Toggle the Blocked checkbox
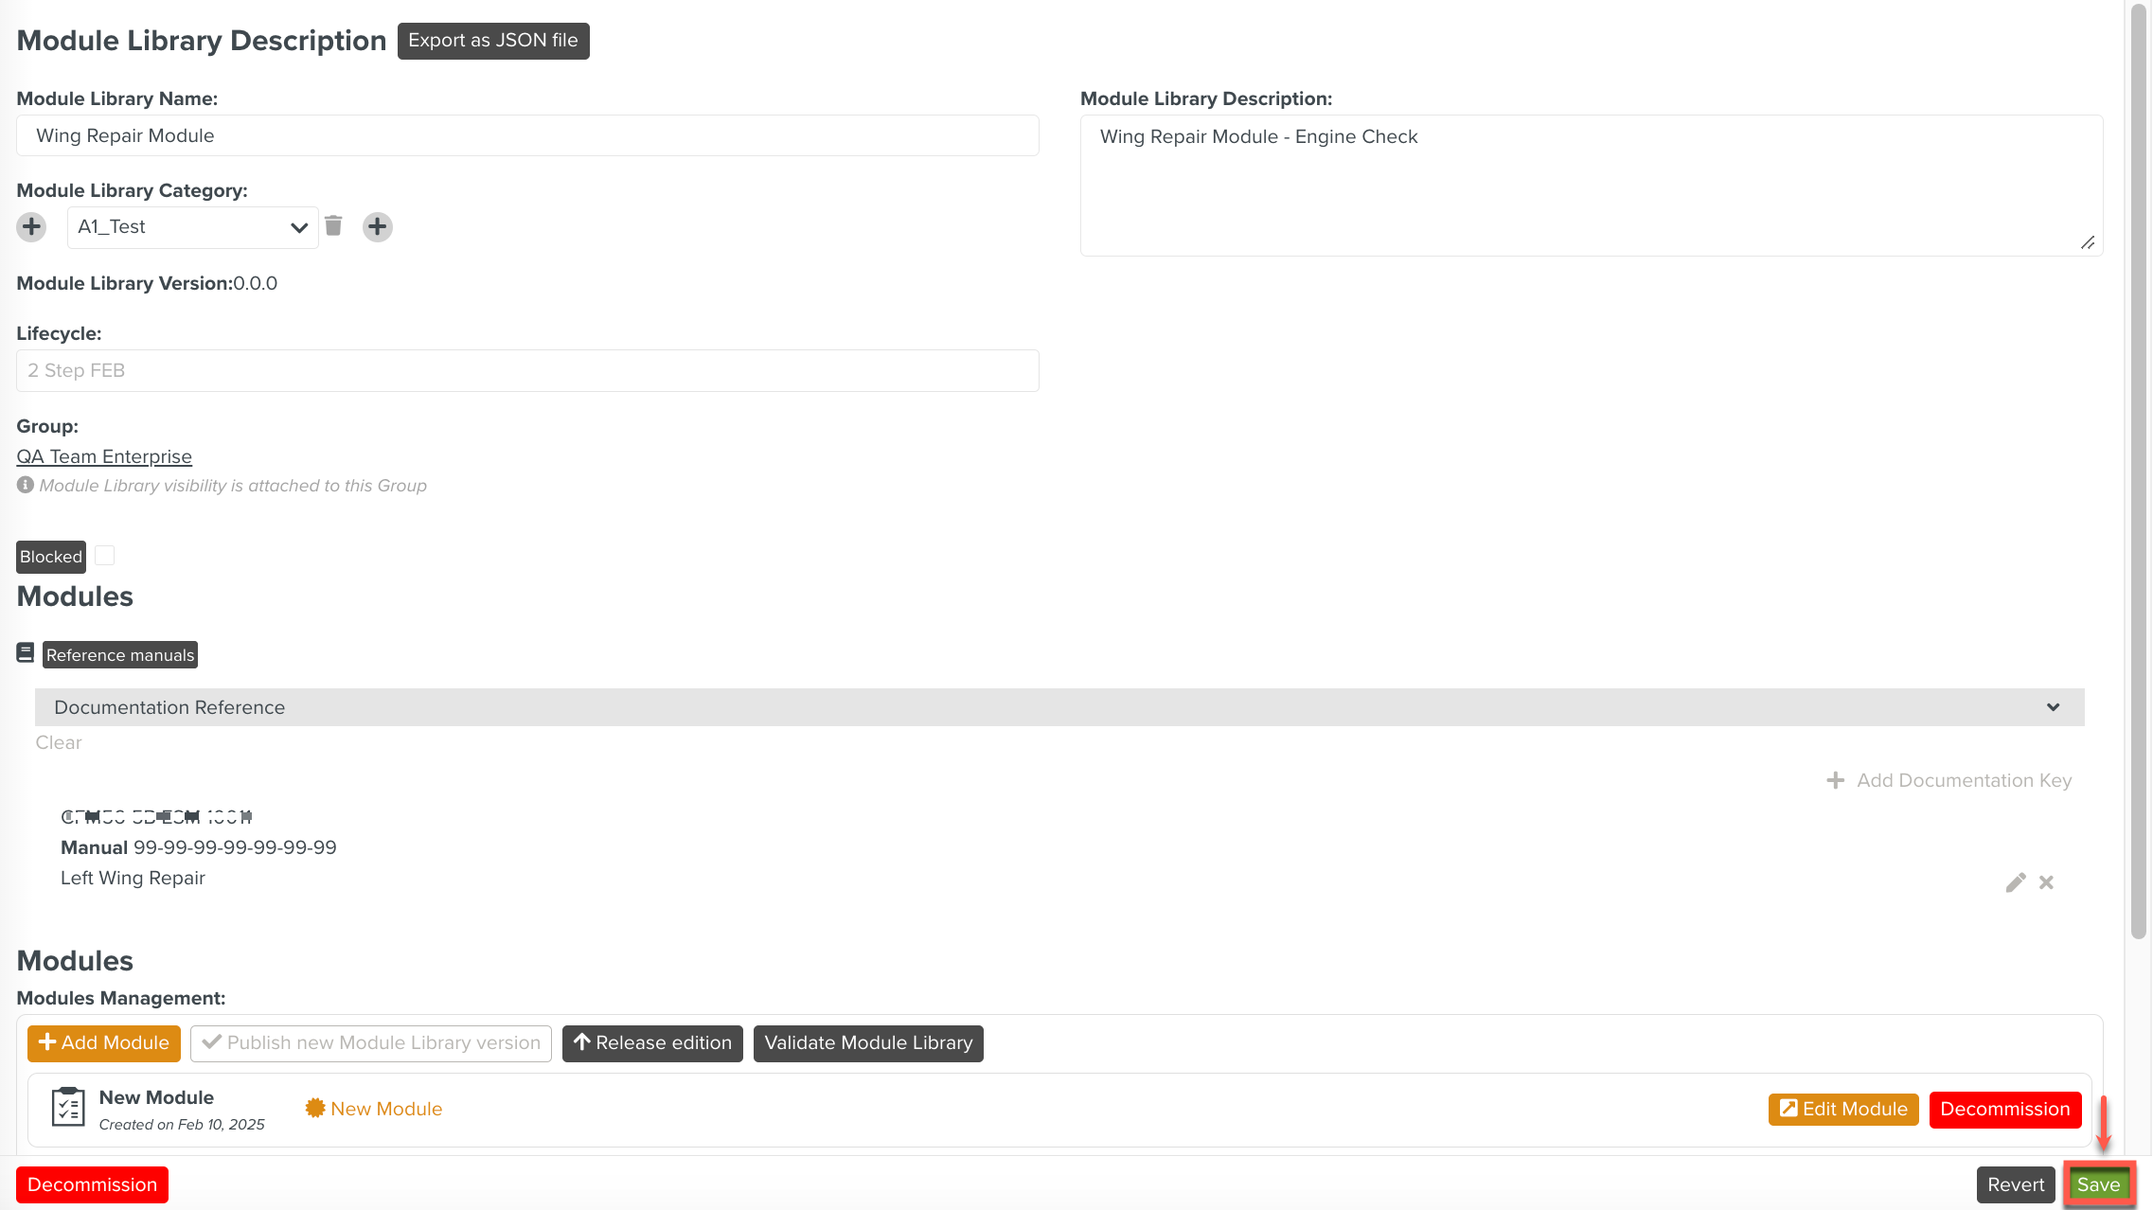This screenshot has width=2153, height=1210. point(105,556)
